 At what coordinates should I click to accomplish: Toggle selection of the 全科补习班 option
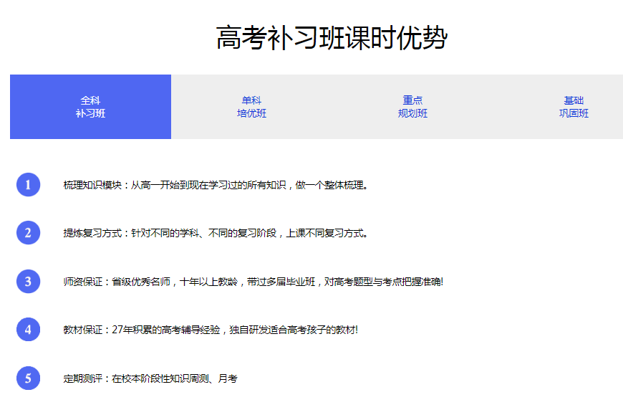90,106
